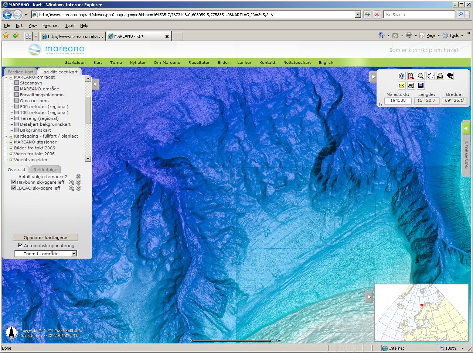Viewport: 473px width, 353px height.
Task: Collapse the MAREANO-området tree node
Action: 11,77
